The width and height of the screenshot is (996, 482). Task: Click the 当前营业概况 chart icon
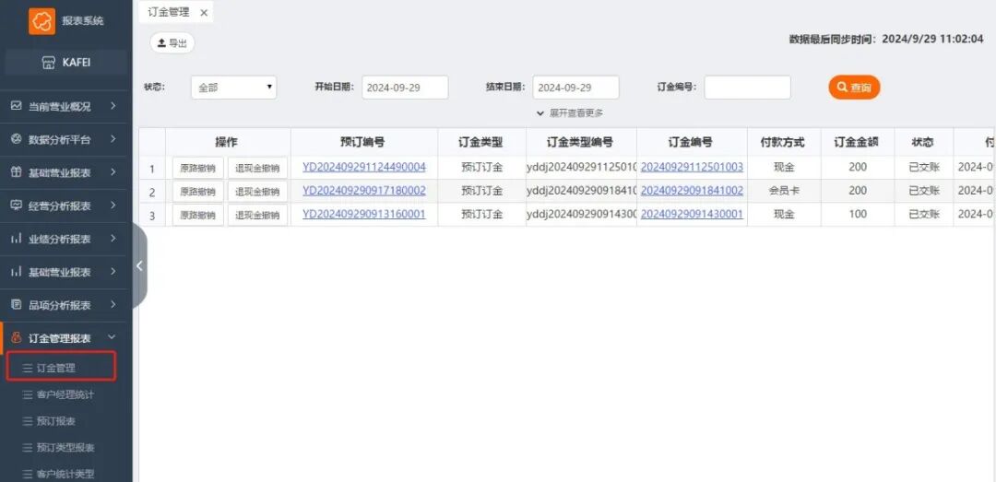pos(17,106)
